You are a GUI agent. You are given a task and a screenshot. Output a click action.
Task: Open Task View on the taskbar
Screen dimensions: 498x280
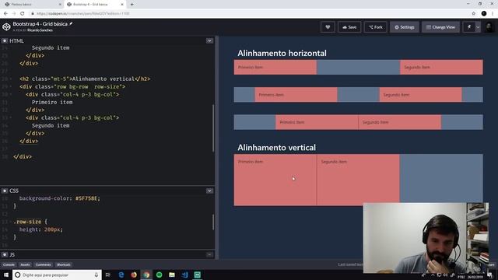coord(108,275)
